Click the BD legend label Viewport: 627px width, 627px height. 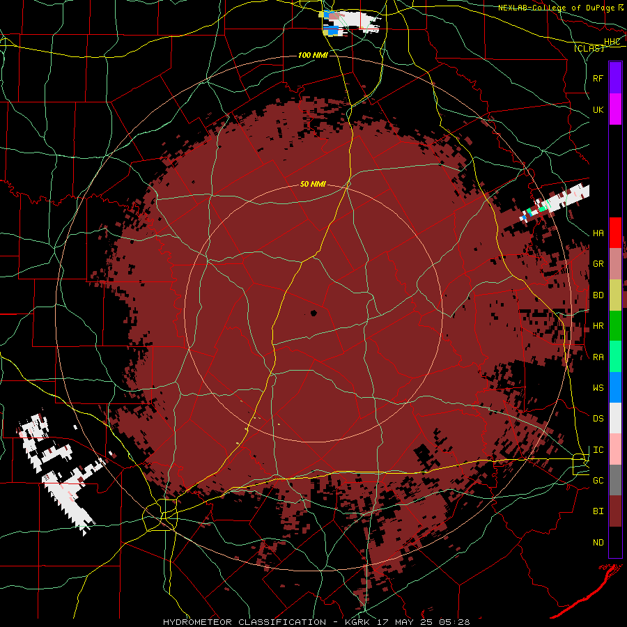[x=598, y=295]
